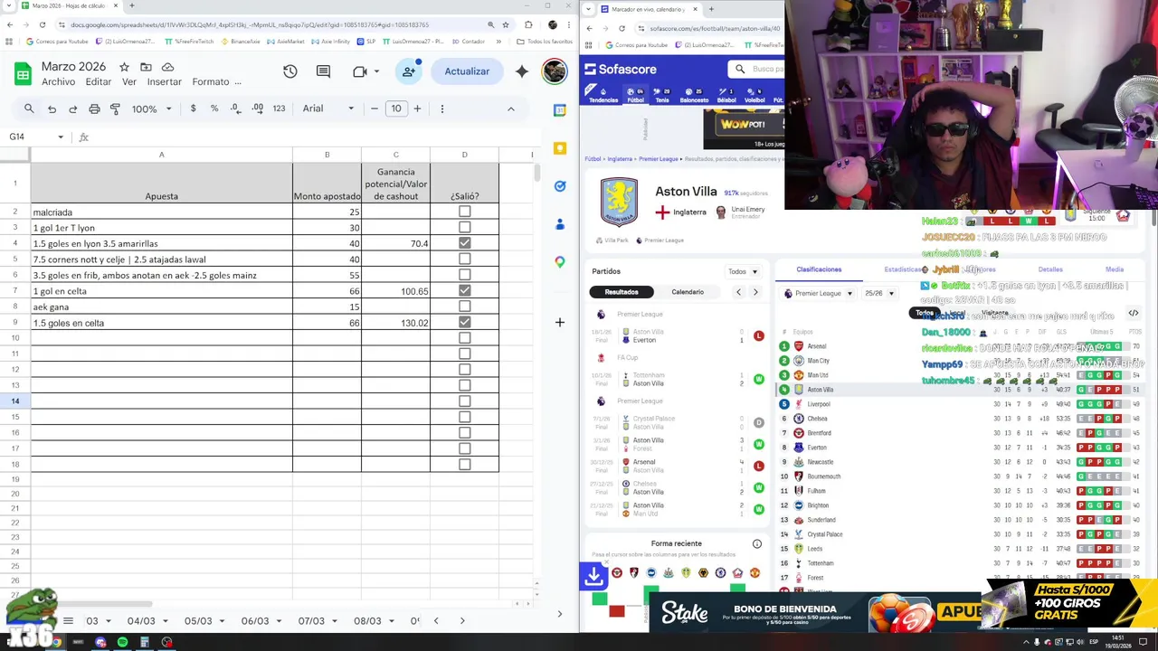1158x651 pixels.
Task: Click the Actualizar button
Action: [467, 71]
